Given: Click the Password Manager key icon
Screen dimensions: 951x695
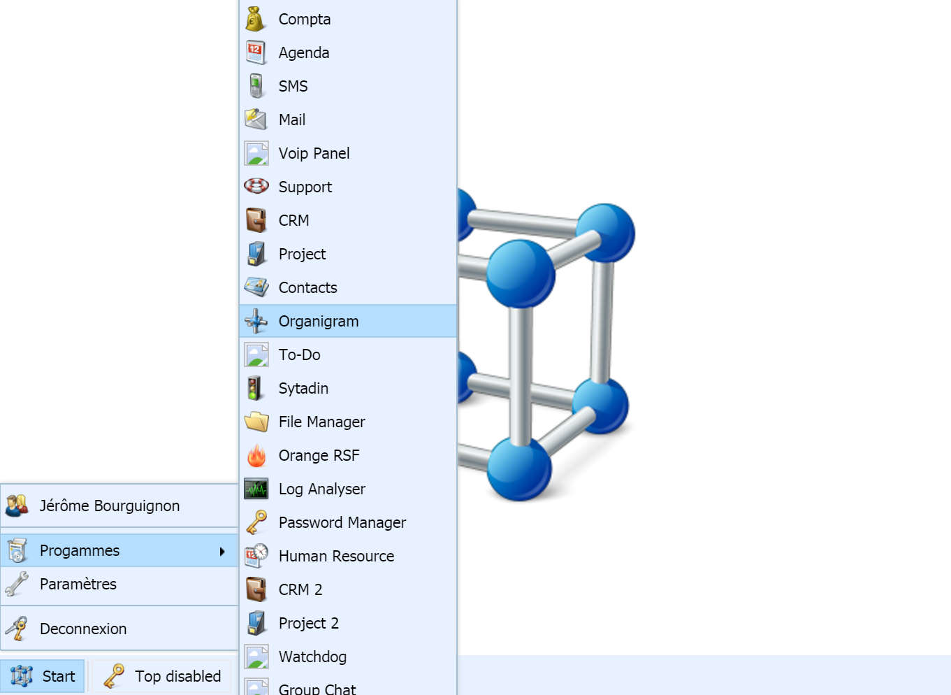Looking at the screenshot, I should [x=256, y=522].
